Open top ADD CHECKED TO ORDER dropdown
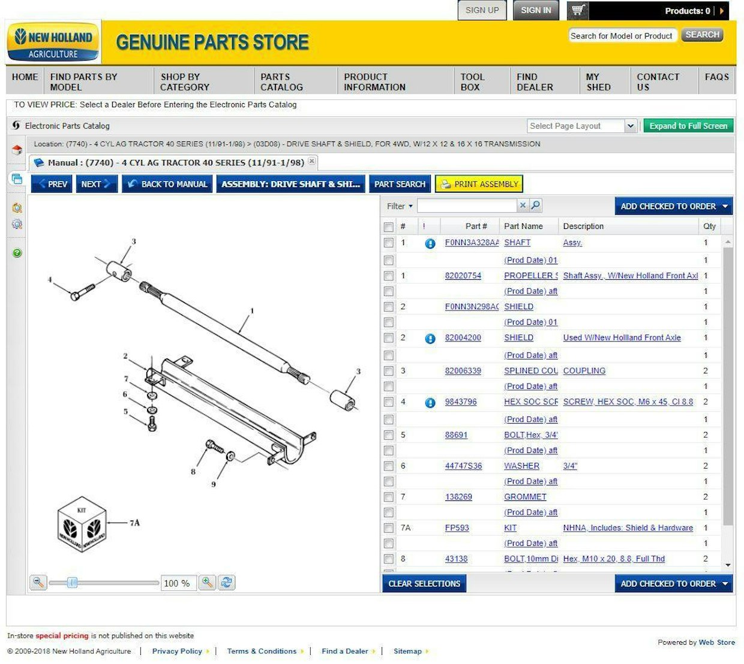 (x=725, y=206)
